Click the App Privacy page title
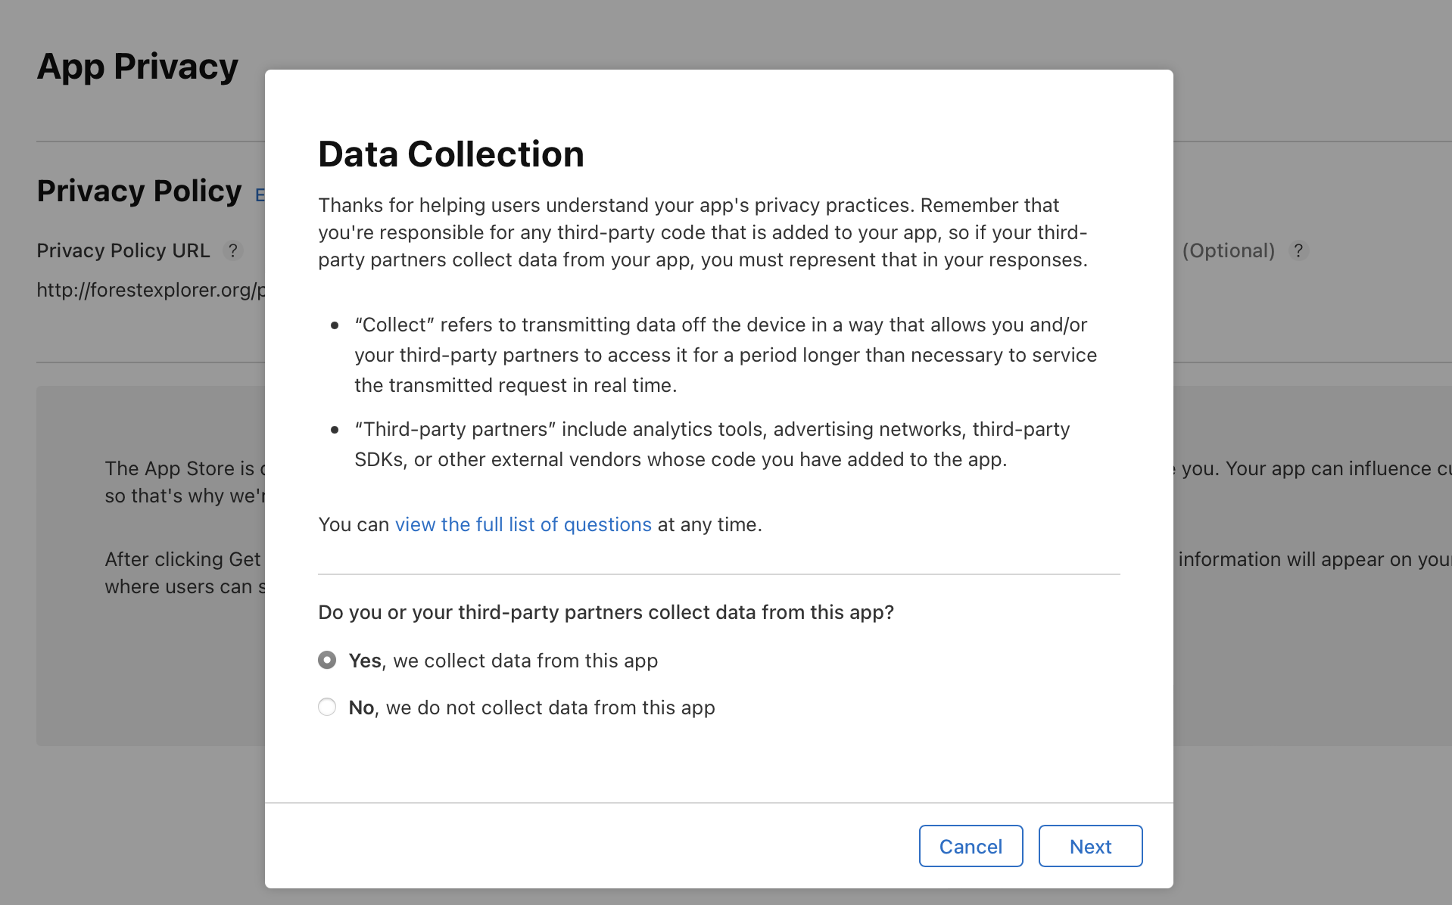This screenshot has width=1452, height=905. tap(138, 67)
